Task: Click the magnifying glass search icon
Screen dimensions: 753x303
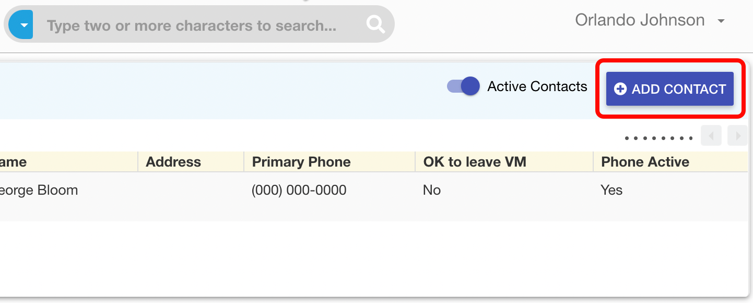Action: (x=375, y=24)
